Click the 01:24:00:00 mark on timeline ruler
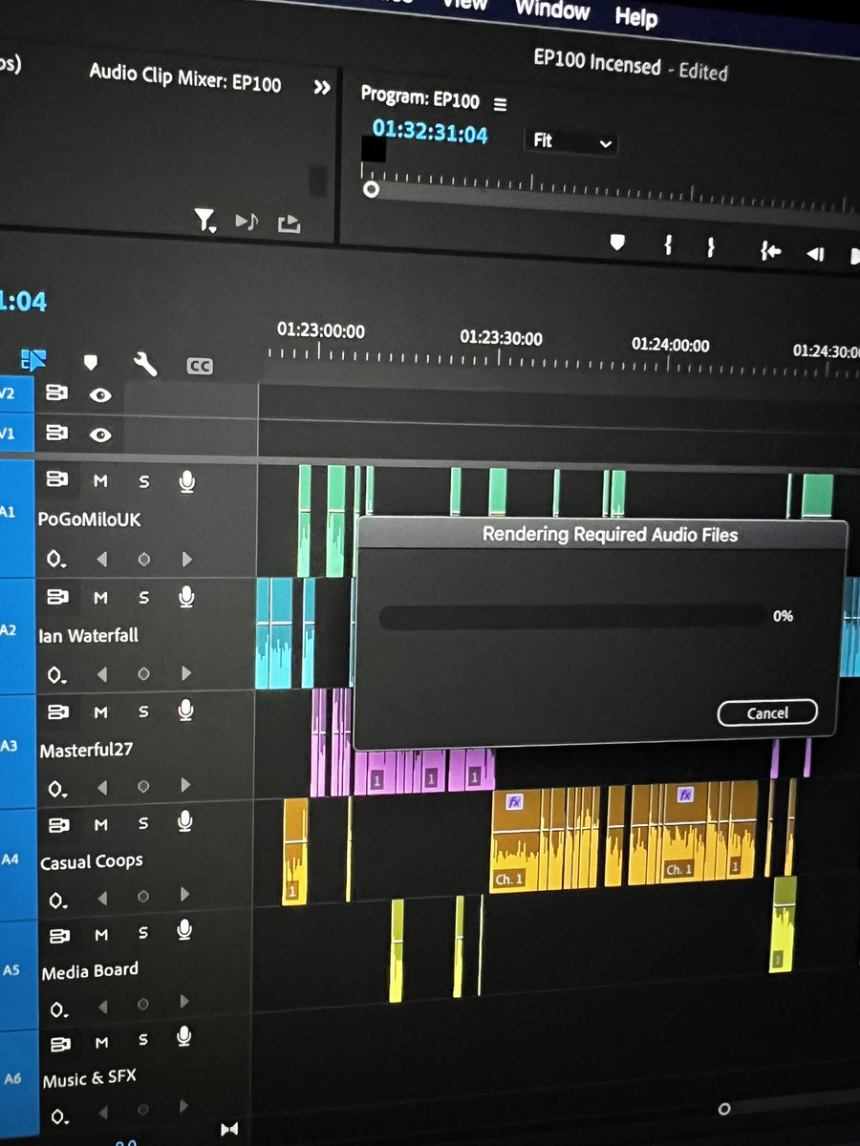 [670, 345]
